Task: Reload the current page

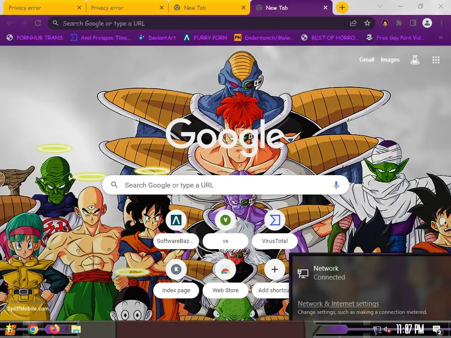Action: (38, 23)
